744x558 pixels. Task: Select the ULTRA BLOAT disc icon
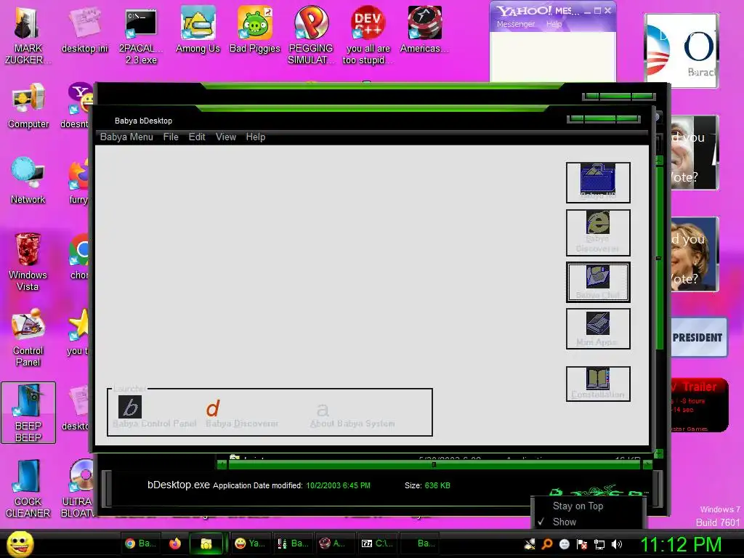tap(78, 488)
